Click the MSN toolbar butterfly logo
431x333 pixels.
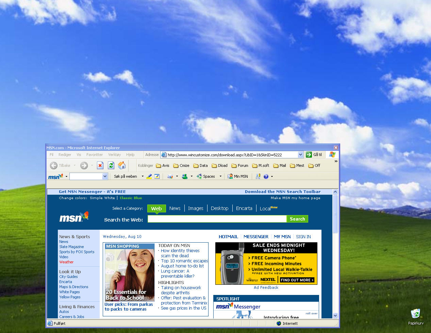click(56, 176)
